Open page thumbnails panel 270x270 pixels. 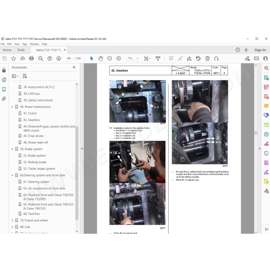tap(4, 80)
